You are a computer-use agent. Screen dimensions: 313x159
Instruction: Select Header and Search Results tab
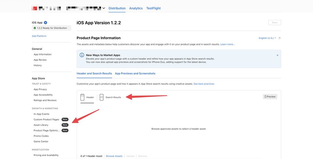(x=94, y=73)
